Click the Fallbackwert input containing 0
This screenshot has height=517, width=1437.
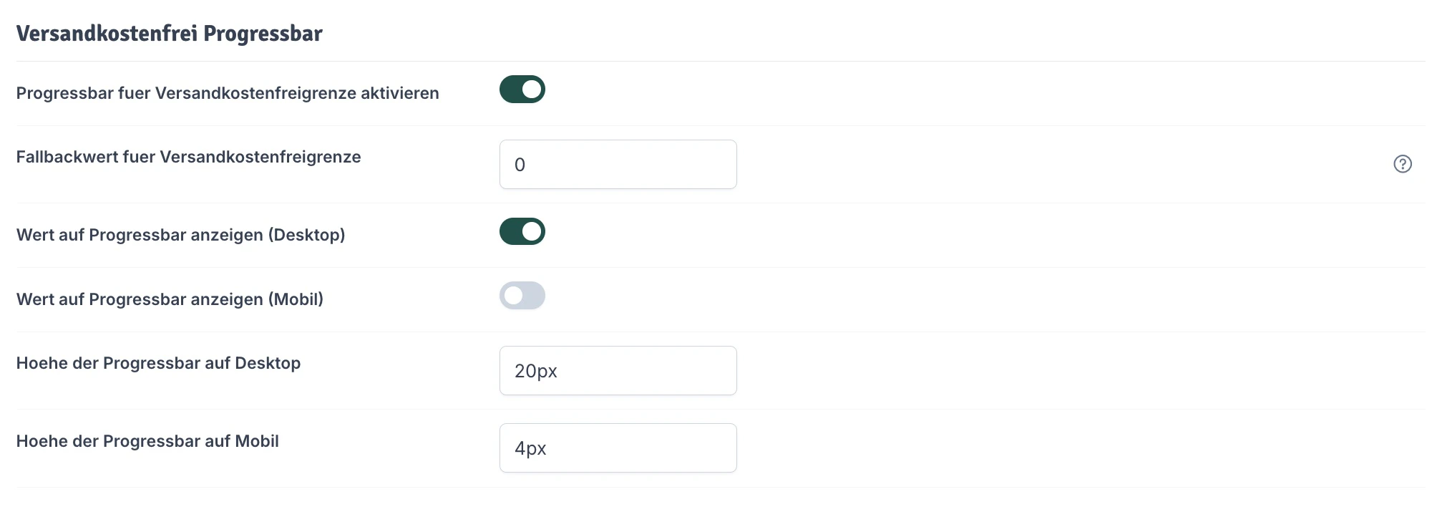(x=618, y=164)
